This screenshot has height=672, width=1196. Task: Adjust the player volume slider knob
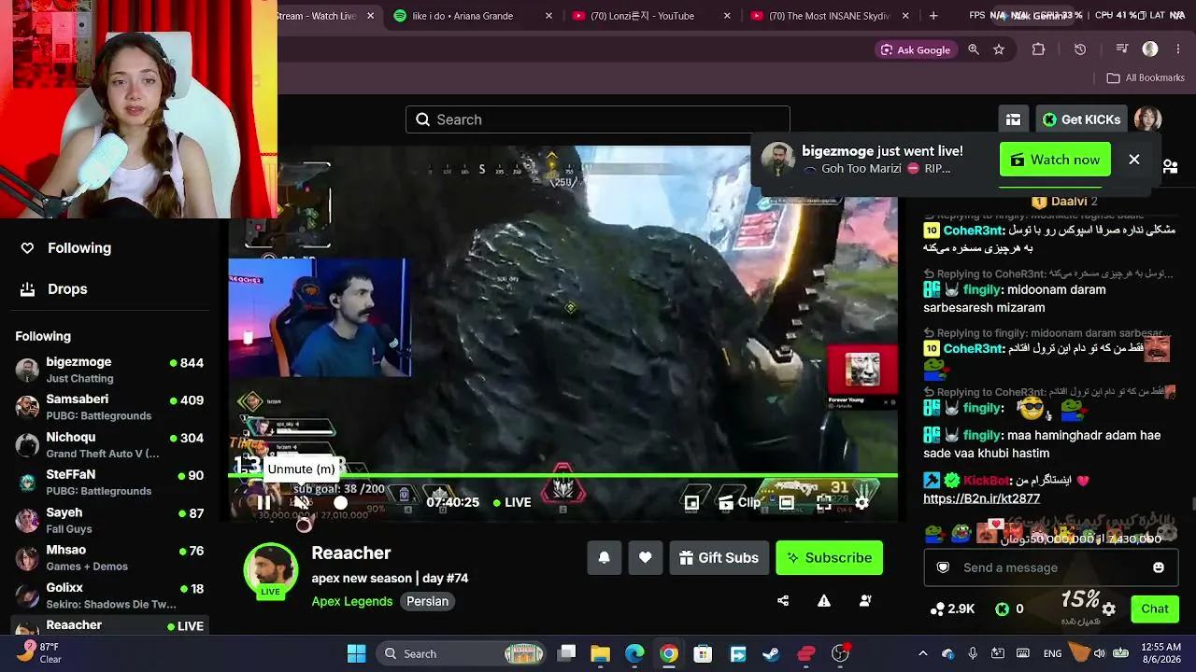coord(340,502)
